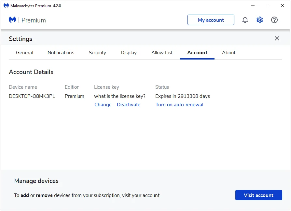Click the My account button
291x211 pixels.
[x=211, y=20]
